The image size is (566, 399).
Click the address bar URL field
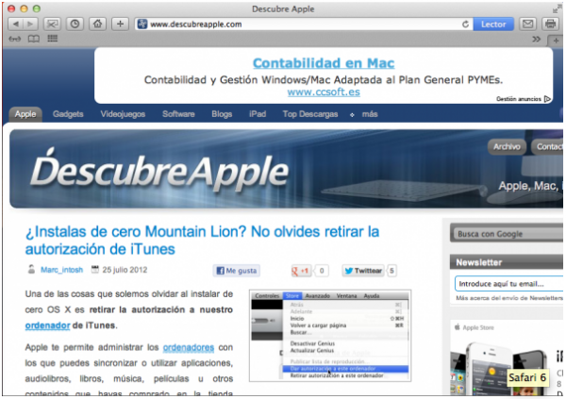pos(303,25)
